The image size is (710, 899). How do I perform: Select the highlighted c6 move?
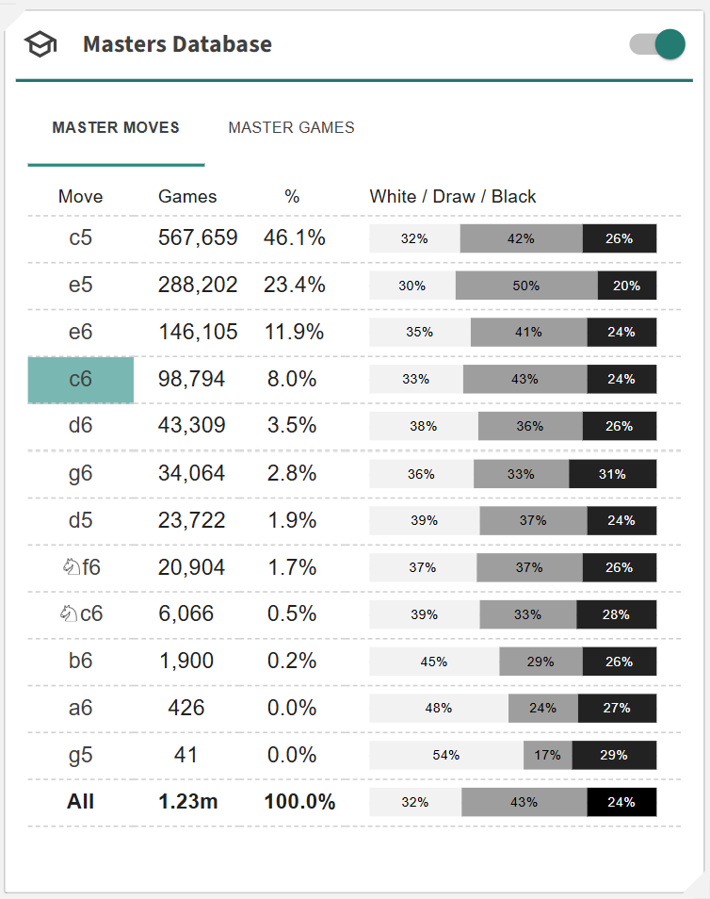tap(81, 380)
